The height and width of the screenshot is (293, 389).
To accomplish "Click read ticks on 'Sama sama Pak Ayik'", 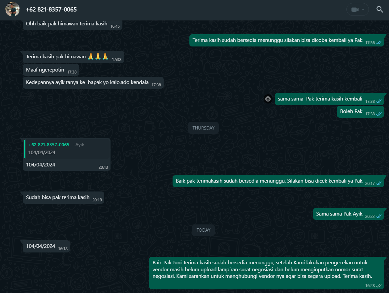I will click(379, 217).
